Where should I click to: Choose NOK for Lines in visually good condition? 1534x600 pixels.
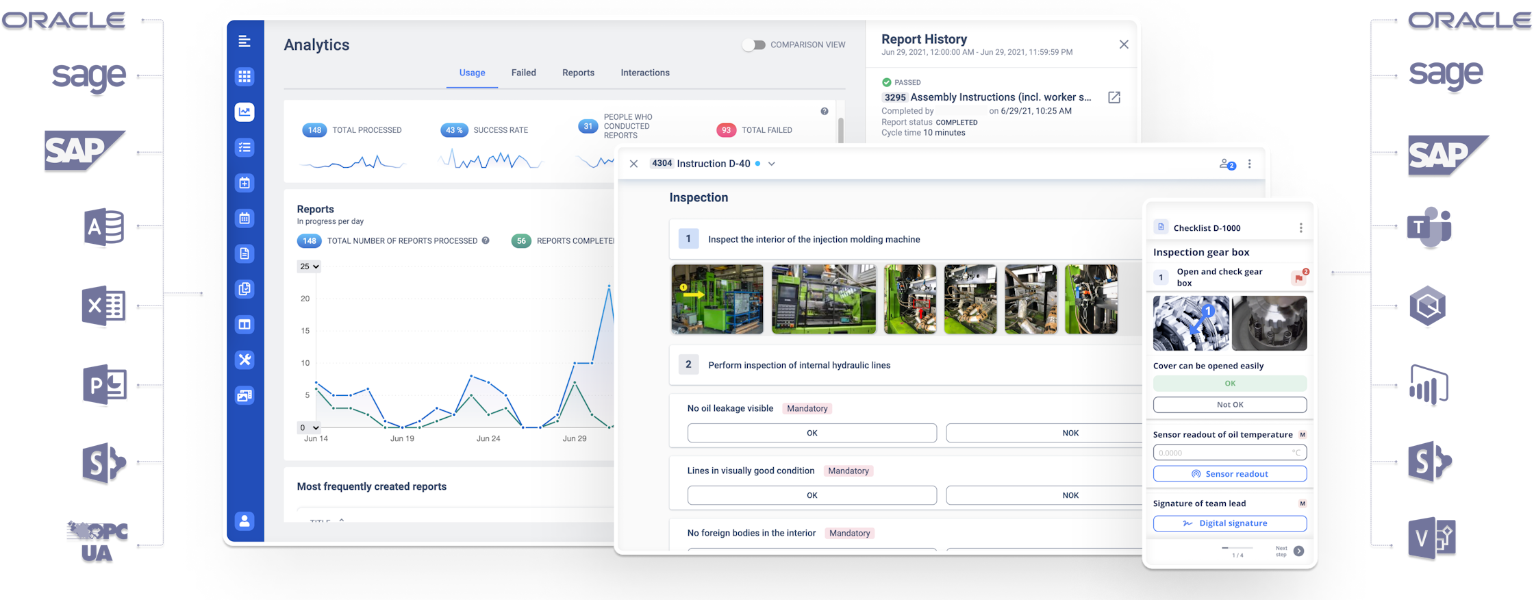coord(1044,495)
